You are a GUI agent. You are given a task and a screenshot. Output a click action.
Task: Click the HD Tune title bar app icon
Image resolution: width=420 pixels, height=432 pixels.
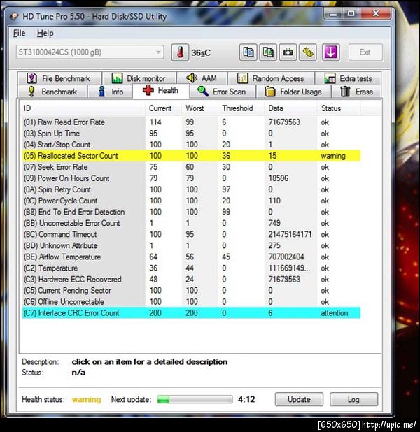(x=14, y=17)
